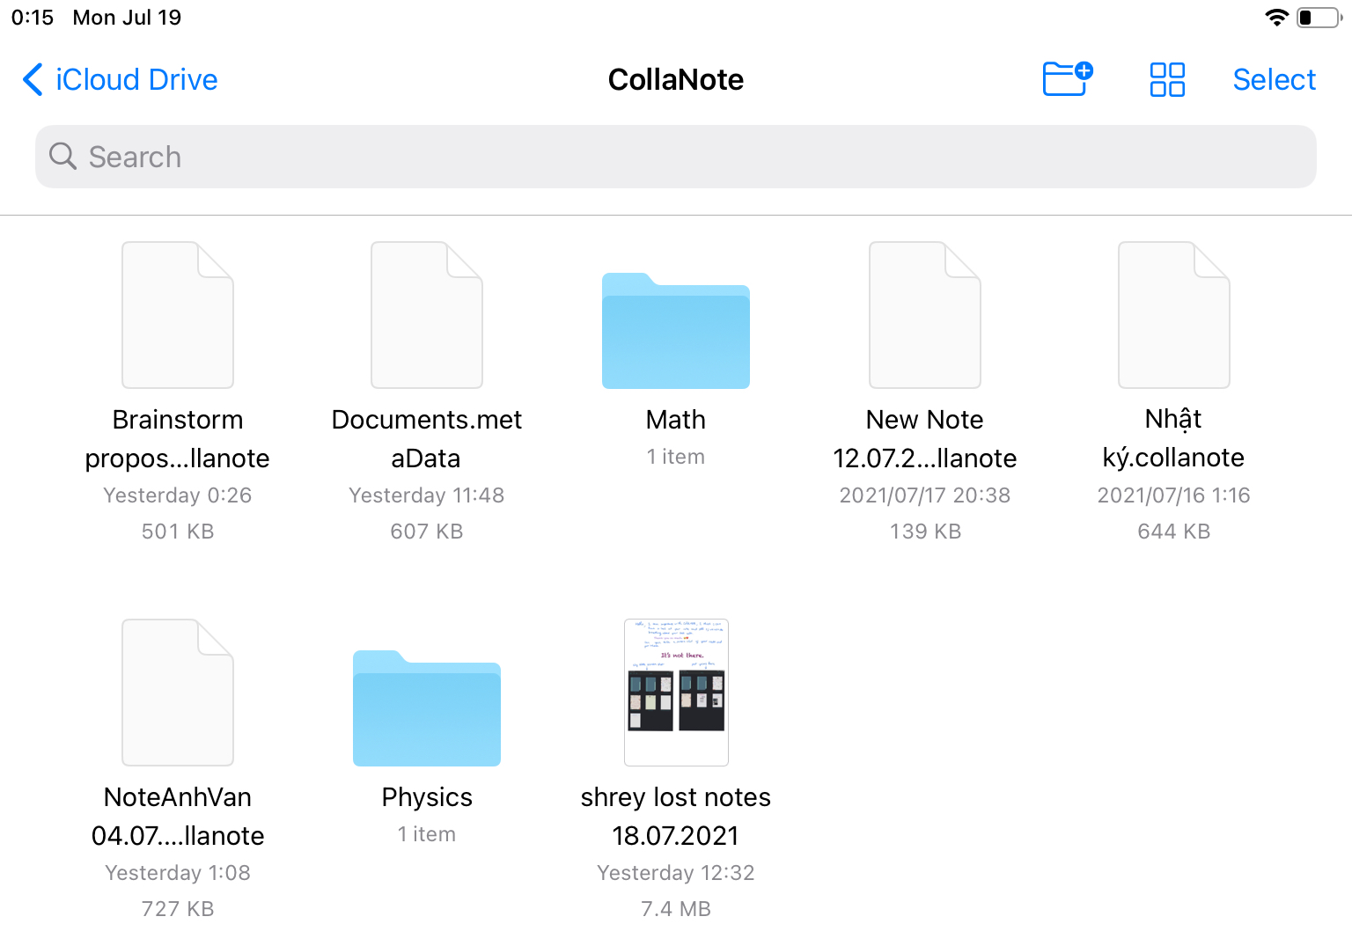Tap the '501 KB' size label
The image size is (1352, 946).
178,532
